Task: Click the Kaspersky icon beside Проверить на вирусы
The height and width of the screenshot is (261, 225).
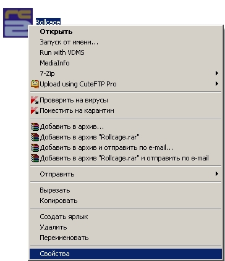Action: pos(35,101)
